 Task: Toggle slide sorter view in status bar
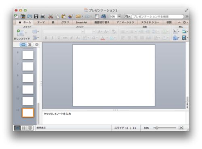(x=24, y=128)
